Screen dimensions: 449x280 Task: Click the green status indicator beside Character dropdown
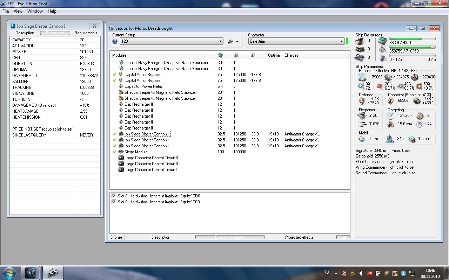coord(347,41)
